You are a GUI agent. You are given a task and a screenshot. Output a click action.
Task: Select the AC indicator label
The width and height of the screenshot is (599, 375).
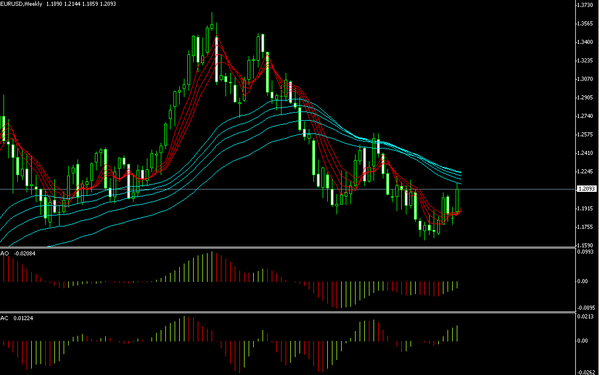4,318
